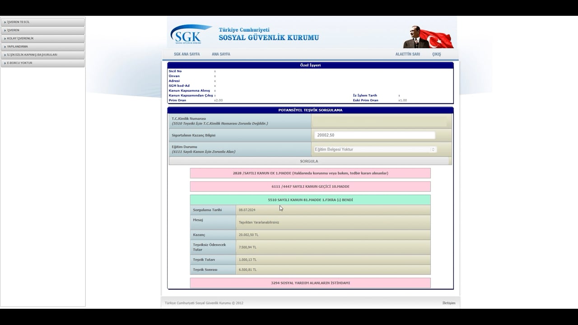Log out with the ÇIKIŞ link
Image resolution: width=578 pixels, height=325 pixels.
(x=437, y=54)
